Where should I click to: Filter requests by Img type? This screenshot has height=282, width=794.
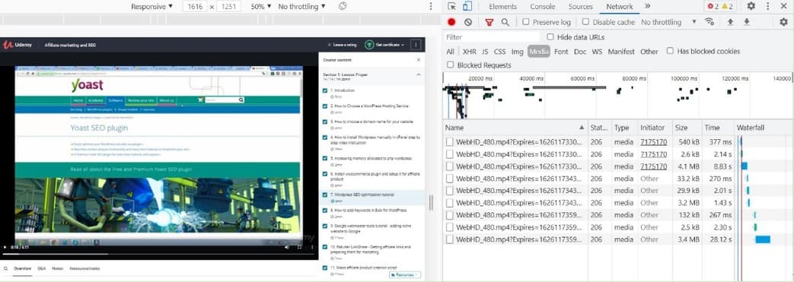tap(517, 51)
